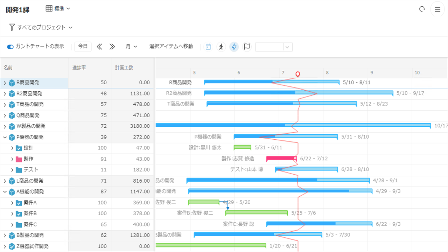Viewport: 448px width, 252px height.
Task: Toggle the ガントチャートの表示 switch
Action: tap(10, 47)
